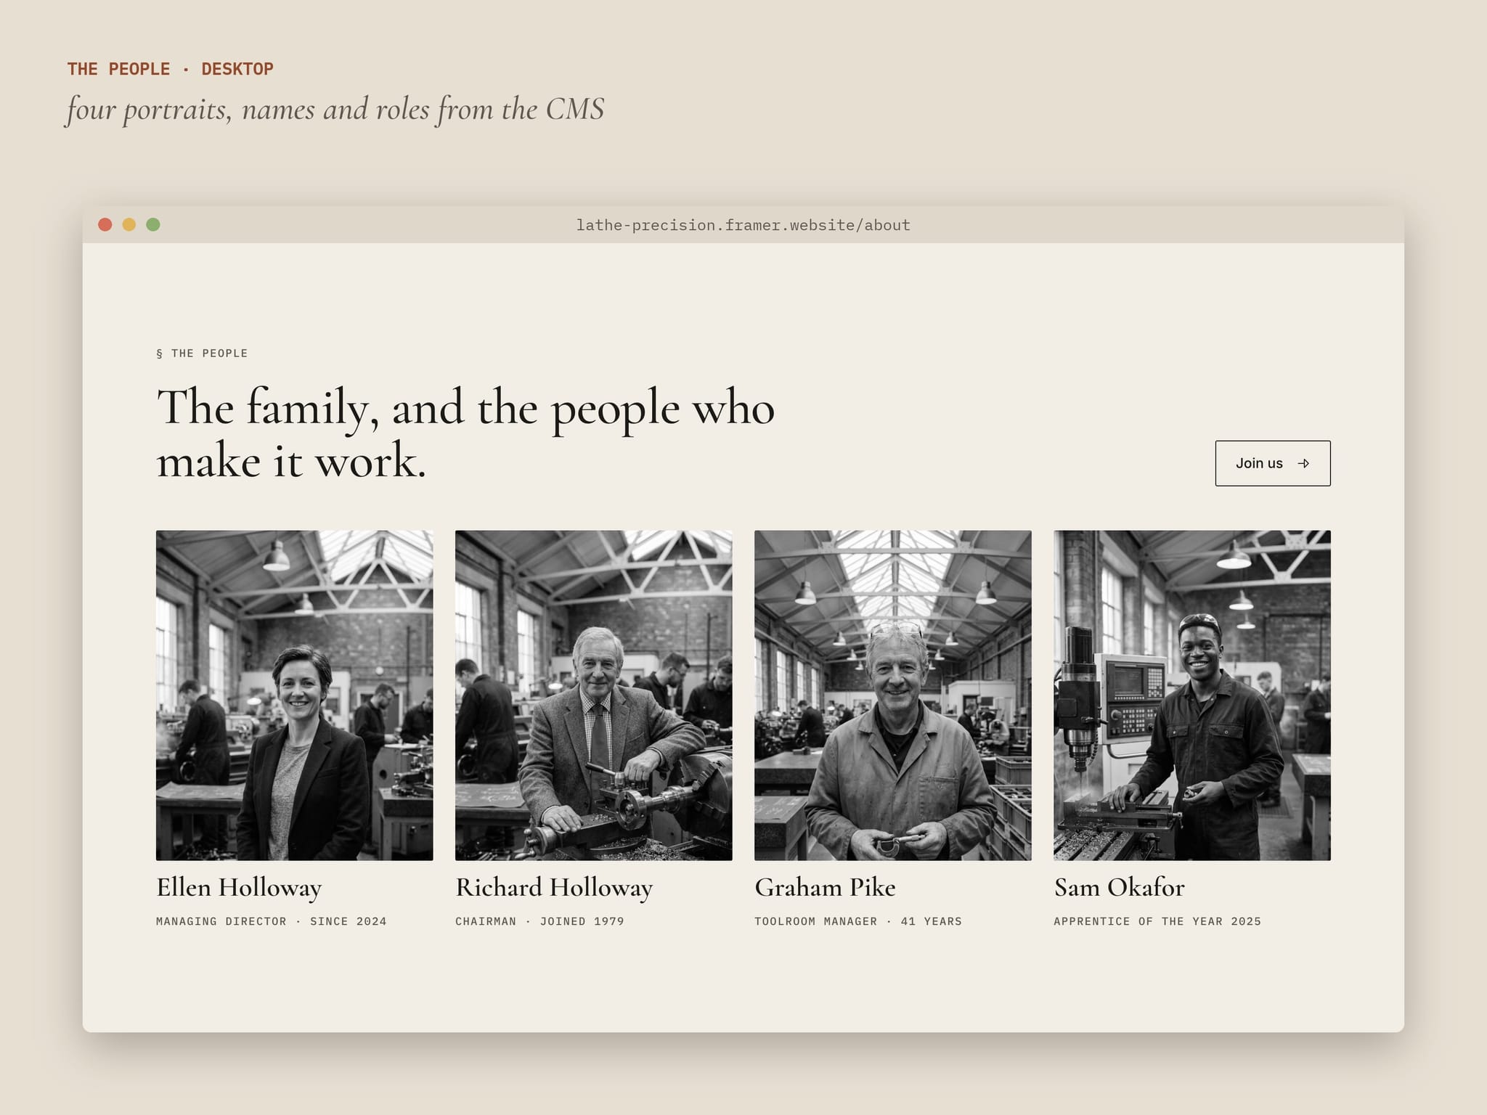
Task: Select the browser URL address text
Action: [x=743, y=225]
